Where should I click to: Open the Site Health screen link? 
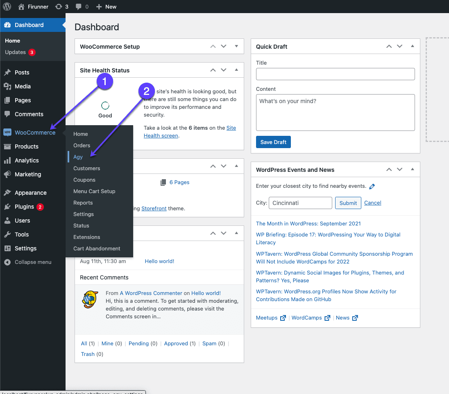pyautogui.click(x=190, y=132)
